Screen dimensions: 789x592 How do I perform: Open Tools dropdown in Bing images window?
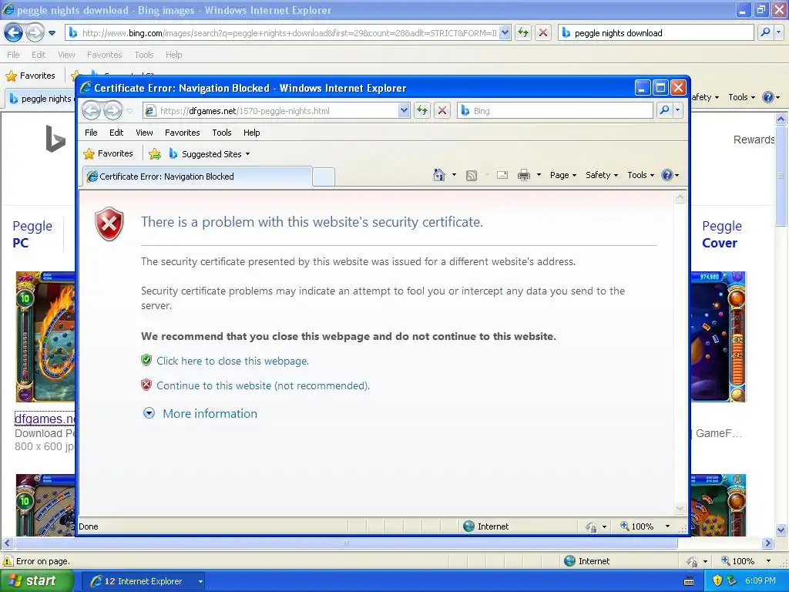coord(741,97)
